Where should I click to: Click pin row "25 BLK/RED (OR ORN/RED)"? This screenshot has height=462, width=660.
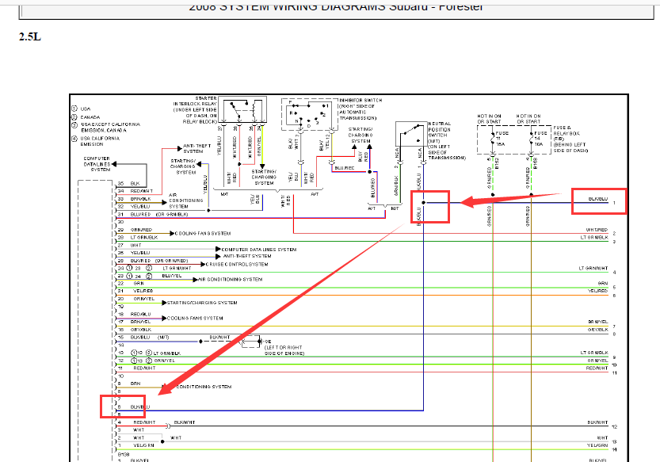pyautogui.click(x=153, y=261)
